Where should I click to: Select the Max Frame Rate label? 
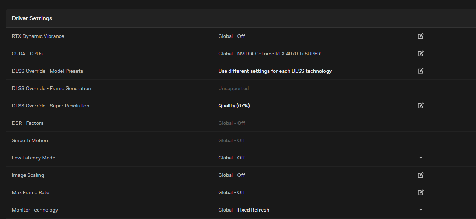coord(31,192)
